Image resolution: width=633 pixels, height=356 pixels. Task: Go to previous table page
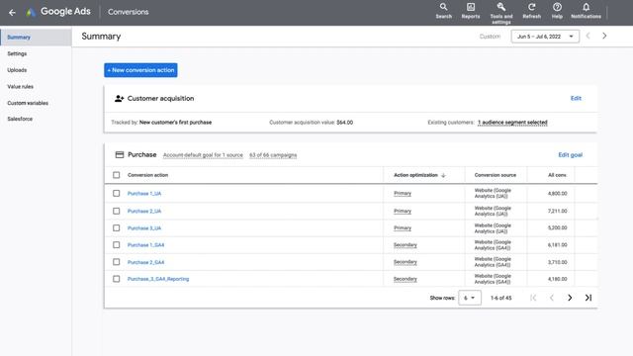pos(552,298)
